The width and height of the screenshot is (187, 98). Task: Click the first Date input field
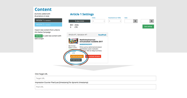[129, 21]
